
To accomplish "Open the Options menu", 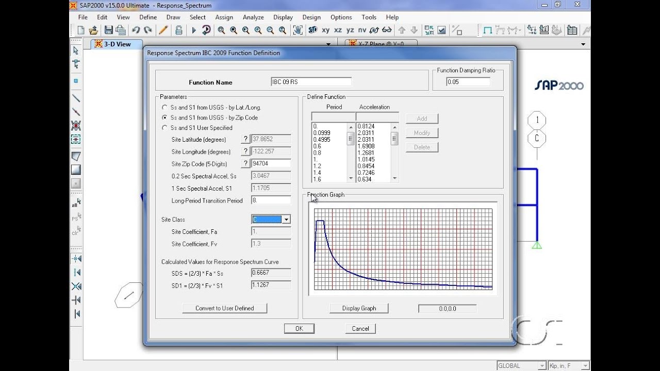I will pyautogui.click(x=341, y=17).
